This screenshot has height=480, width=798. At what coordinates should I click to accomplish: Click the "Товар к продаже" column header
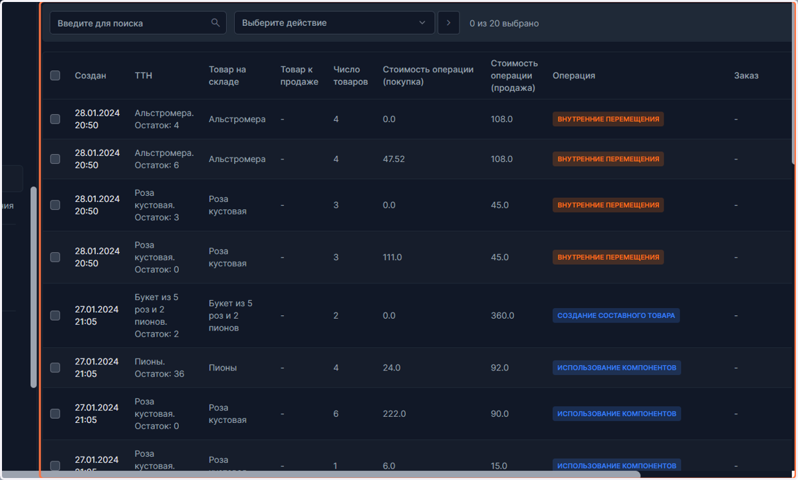299,76
